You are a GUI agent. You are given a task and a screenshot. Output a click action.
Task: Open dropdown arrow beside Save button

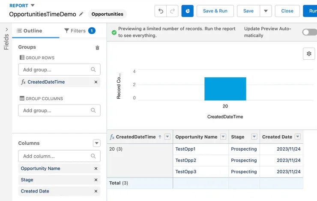266,11
